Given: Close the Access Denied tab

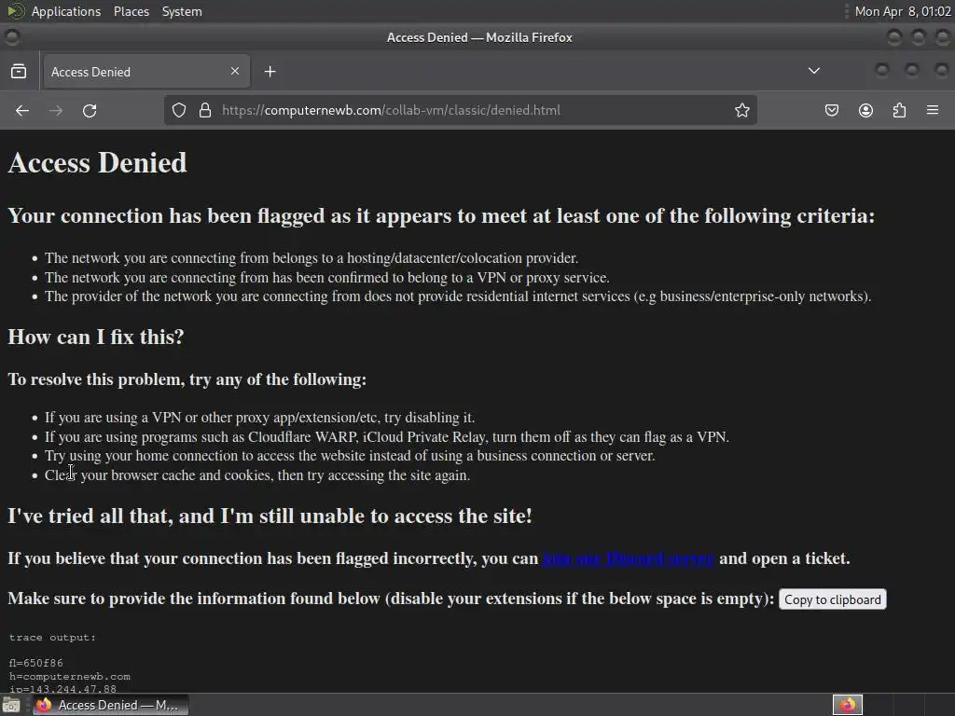Looking at the screenshot, I should click(235, 71).
